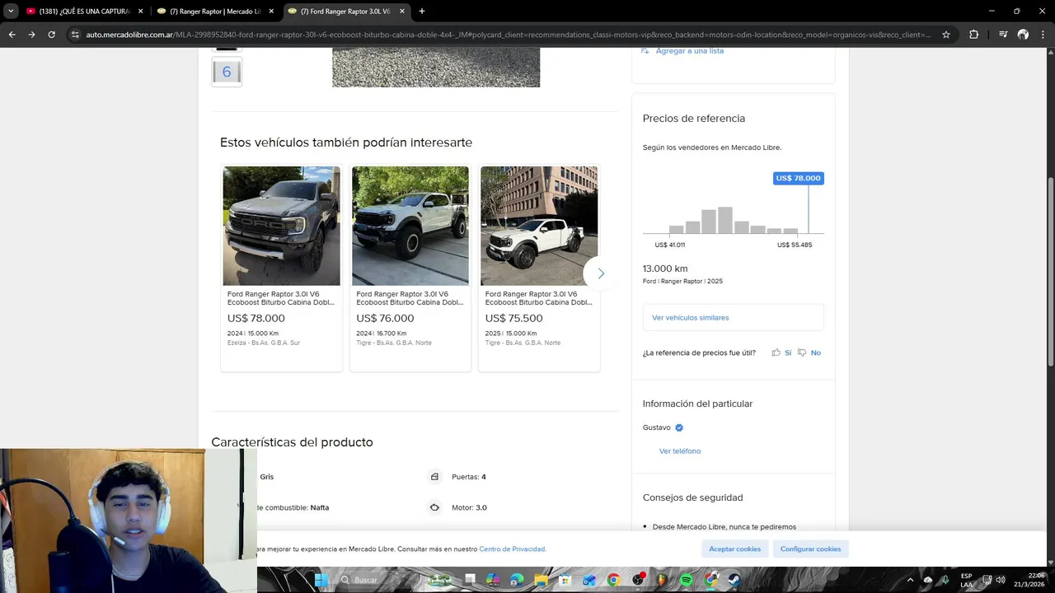
Task: Click the address bar URL
Action: [509, 35]
